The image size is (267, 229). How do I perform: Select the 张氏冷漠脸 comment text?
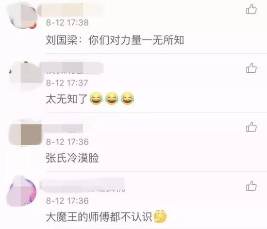coord(72,158)
